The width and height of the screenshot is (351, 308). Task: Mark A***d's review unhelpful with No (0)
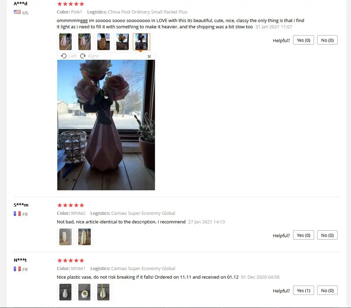327,40
